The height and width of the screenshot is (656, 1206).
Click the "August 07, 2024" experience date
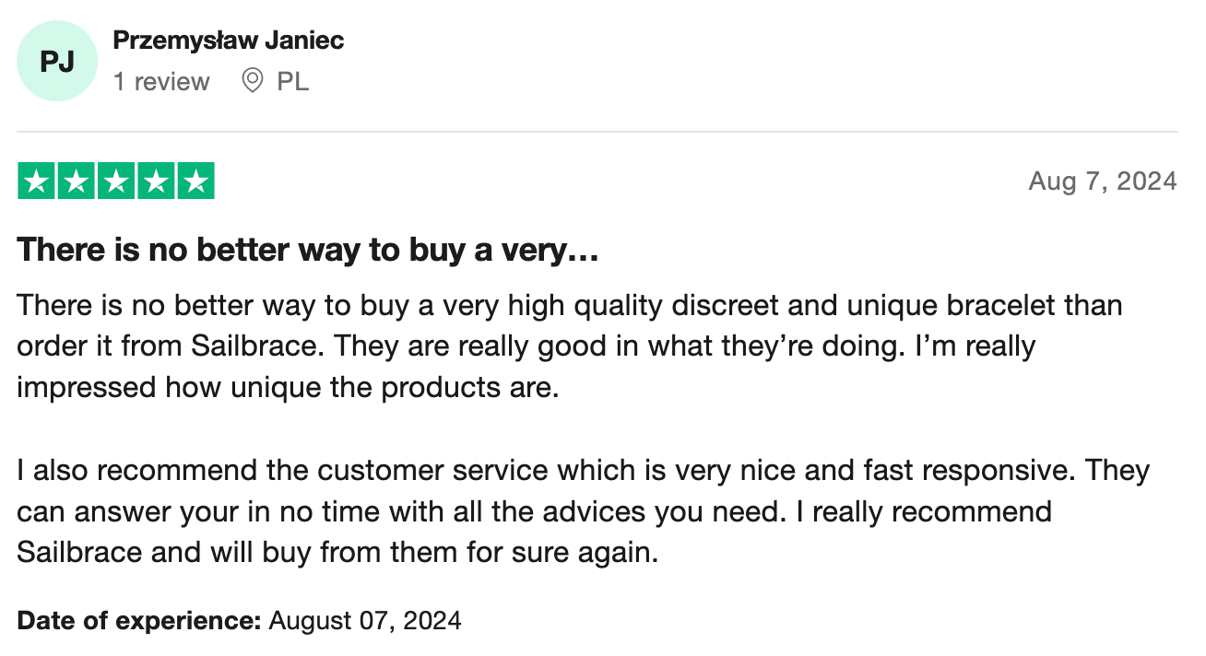tap(365, 620)
